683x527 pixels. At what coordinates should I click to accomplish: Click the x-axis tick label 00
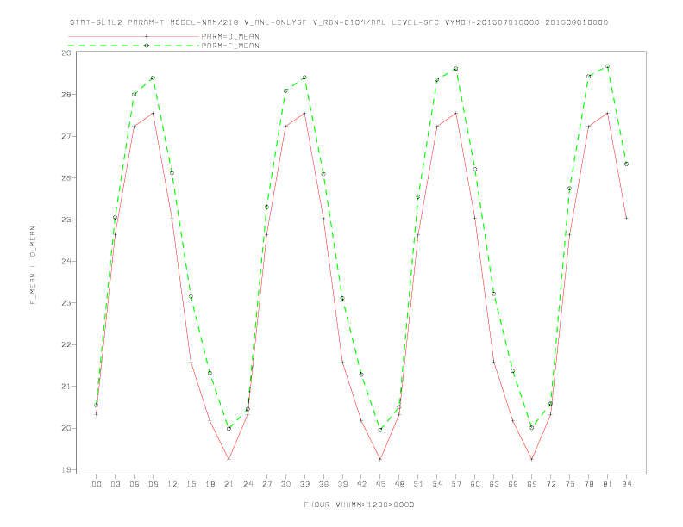click(x=97, y=484)
